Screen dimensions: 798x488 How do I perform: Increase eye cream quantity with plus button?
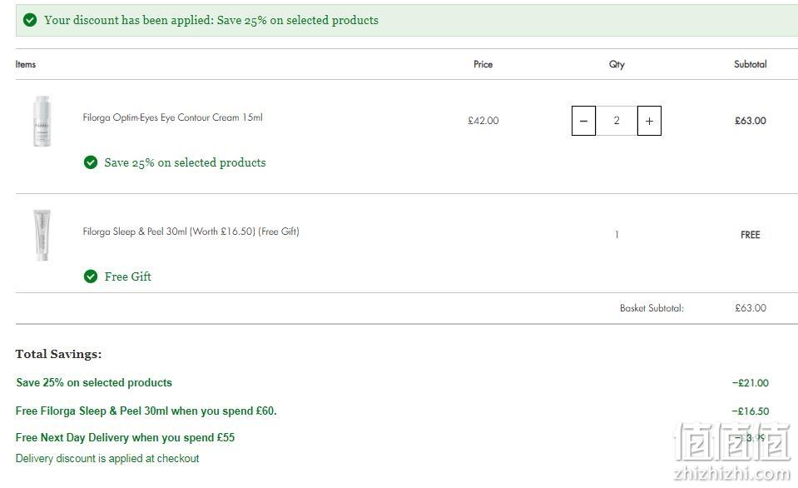(x=649, y=121)
